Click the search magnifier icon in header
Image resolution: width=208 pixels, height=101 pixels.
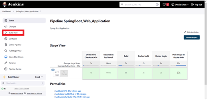point(122,4)
